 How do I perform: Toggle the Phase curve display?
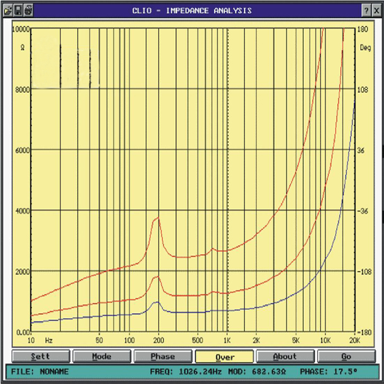coord(163,357)
